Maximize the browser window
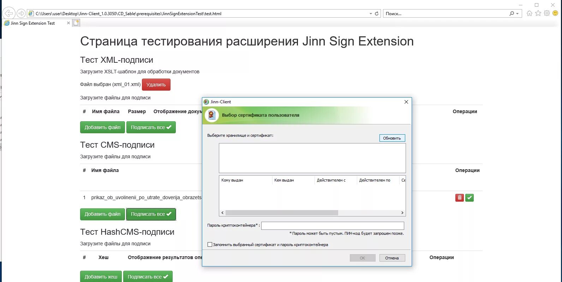Image resolution: width=562 pixels, height=282 pixels. coord(537,5)
